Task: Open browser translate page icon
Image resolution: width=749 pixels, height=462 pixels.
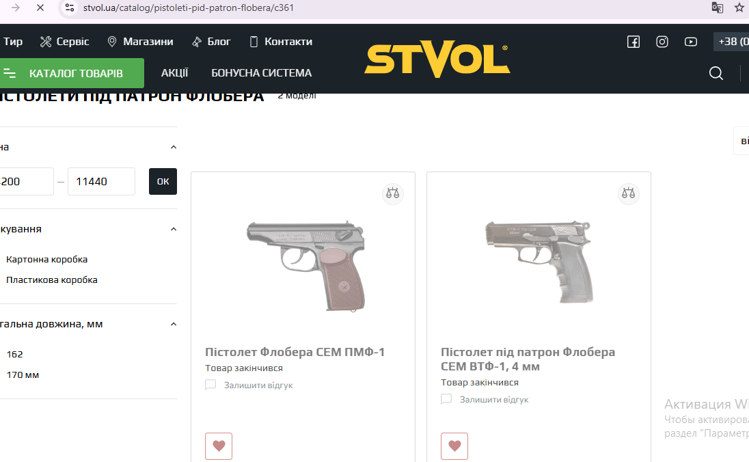Action: pyautogui.click(x=717, y=8)
